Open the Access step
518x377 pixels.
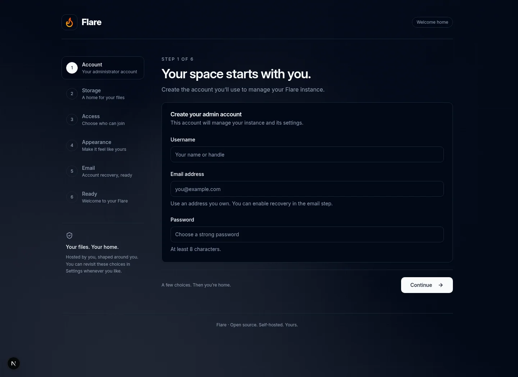103,120
